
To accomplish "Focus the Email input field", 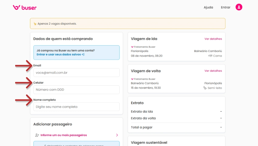I will (x=76, y=73).
